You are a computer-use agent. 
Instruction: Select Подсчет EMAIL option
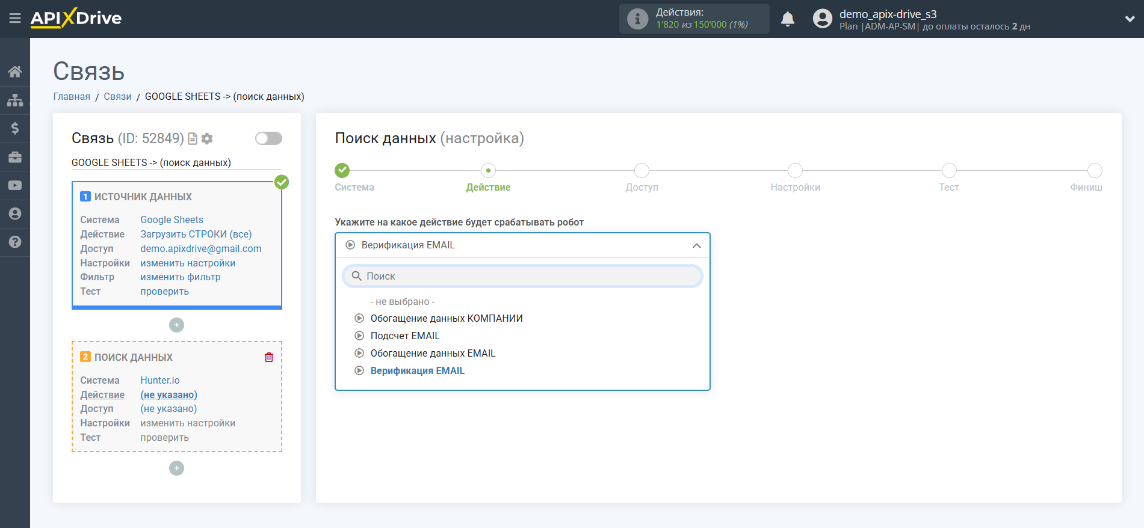pyautogui.click(x=405, y=336)
